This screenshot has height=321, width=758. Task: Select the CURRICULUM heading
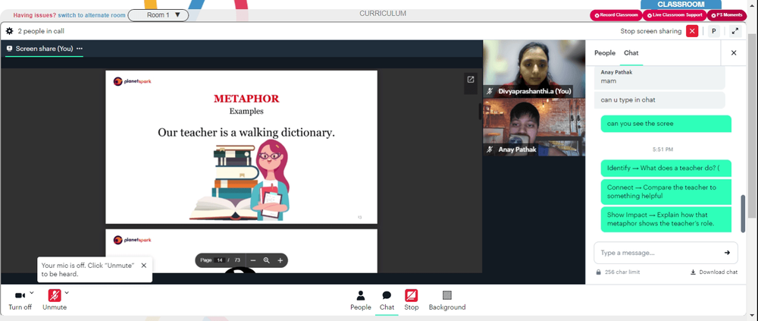tap(383, 14)
